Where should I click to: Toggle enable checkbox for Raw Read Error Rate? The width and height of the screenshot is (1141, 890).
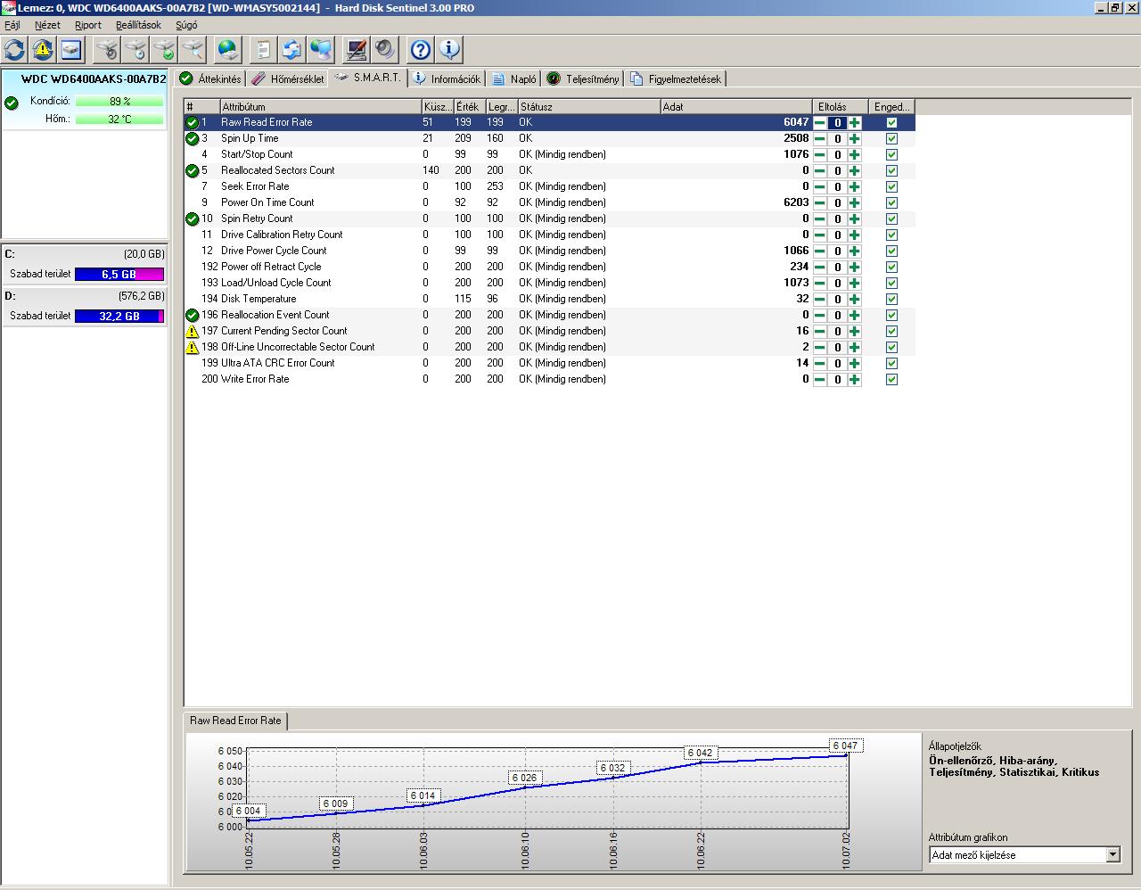[x=891, y=123]
